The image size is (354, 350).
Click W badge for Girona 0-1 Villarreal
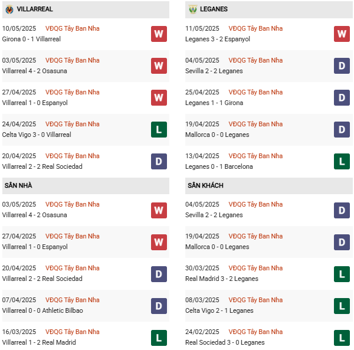[159, 34]
